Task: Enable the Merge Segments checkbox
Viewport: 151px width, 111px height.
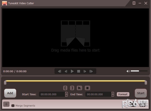Action: point(13,106)
